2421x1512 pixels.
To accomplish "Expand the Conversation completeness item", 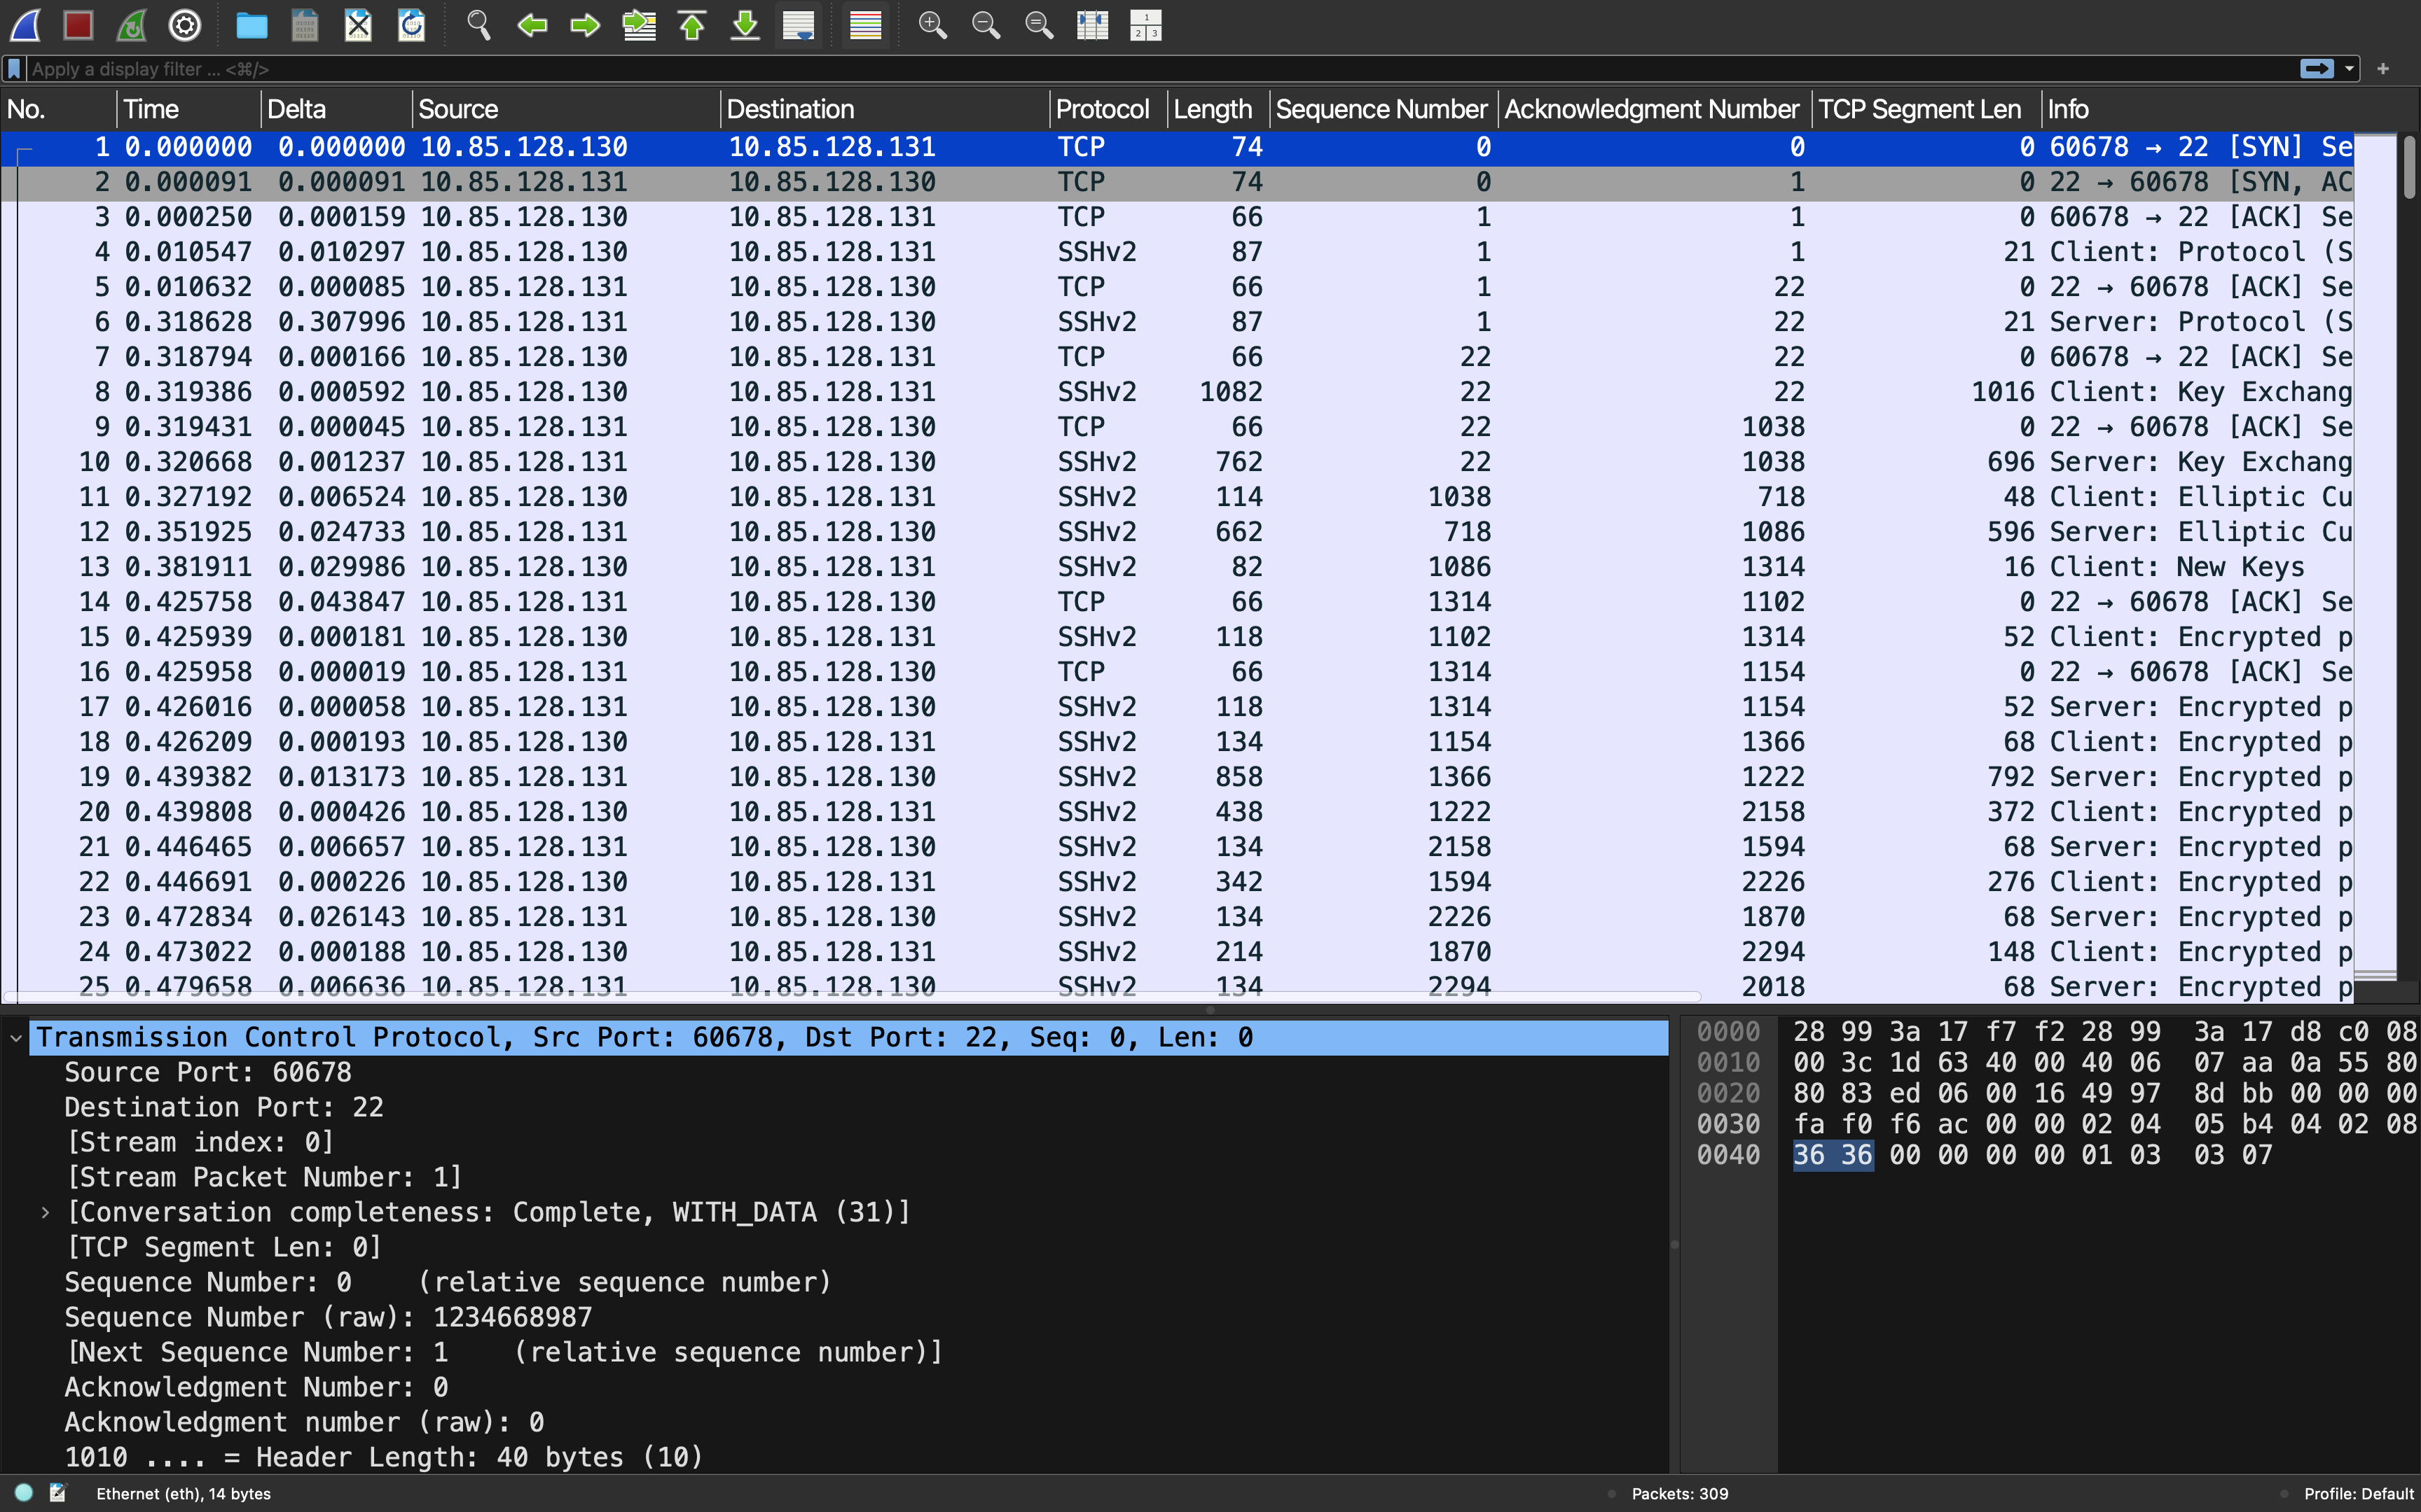I will pos(45,1213).
